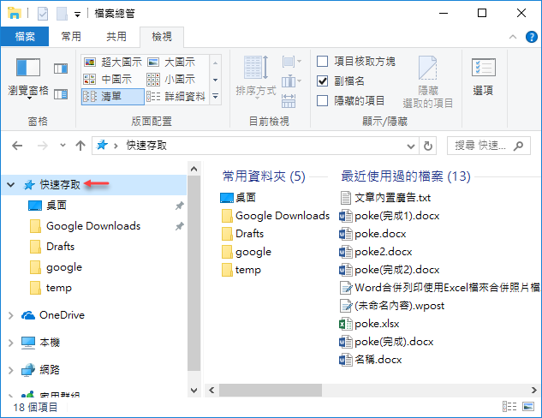Viewport: 542px width, 418px height.
Task: Switch to details view in status bar
Action: (x=509, y=407)
